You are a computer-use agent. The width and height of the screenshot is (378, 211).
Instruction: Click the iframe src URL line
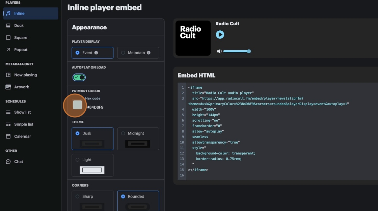(x=269, y=101)
